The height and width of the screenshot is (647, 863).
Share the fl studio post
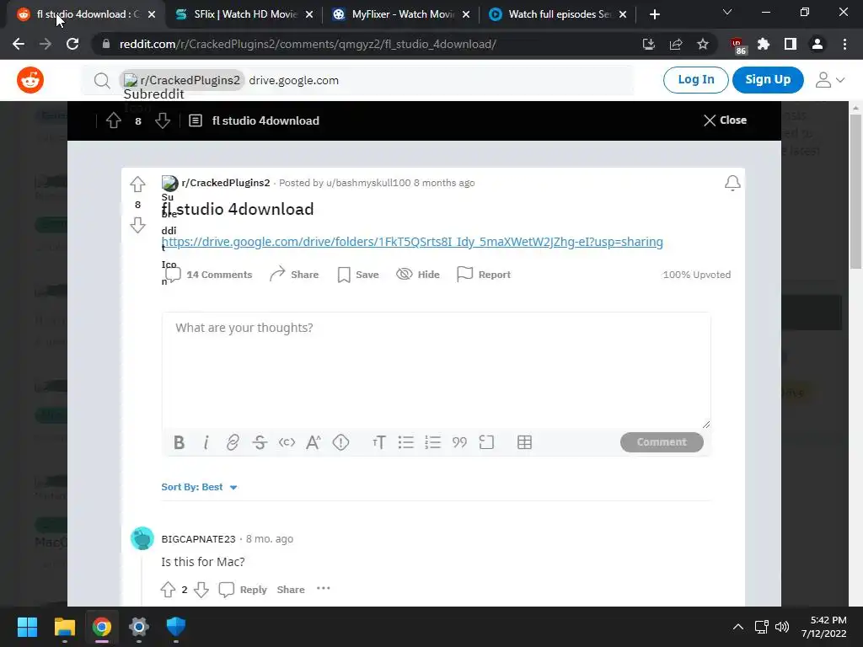(x=294, y=275)
